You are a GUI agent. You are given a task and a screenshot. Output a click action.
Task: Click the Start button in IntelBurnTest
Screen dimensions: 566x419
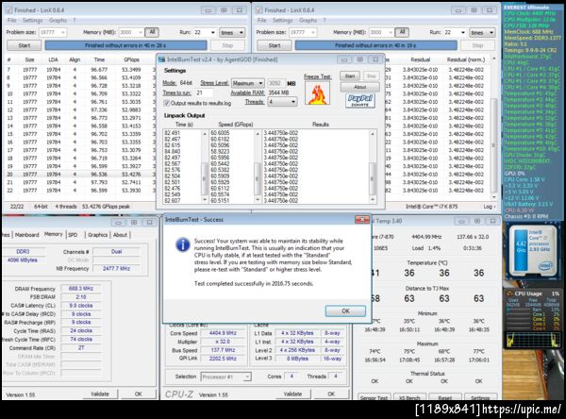[350, 76]
